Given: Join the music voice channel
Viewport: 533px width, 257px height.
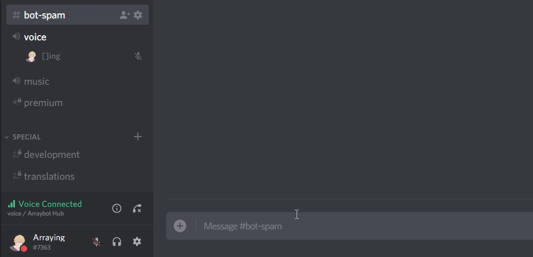Looking at the screenshot, I should pos(77,81).
